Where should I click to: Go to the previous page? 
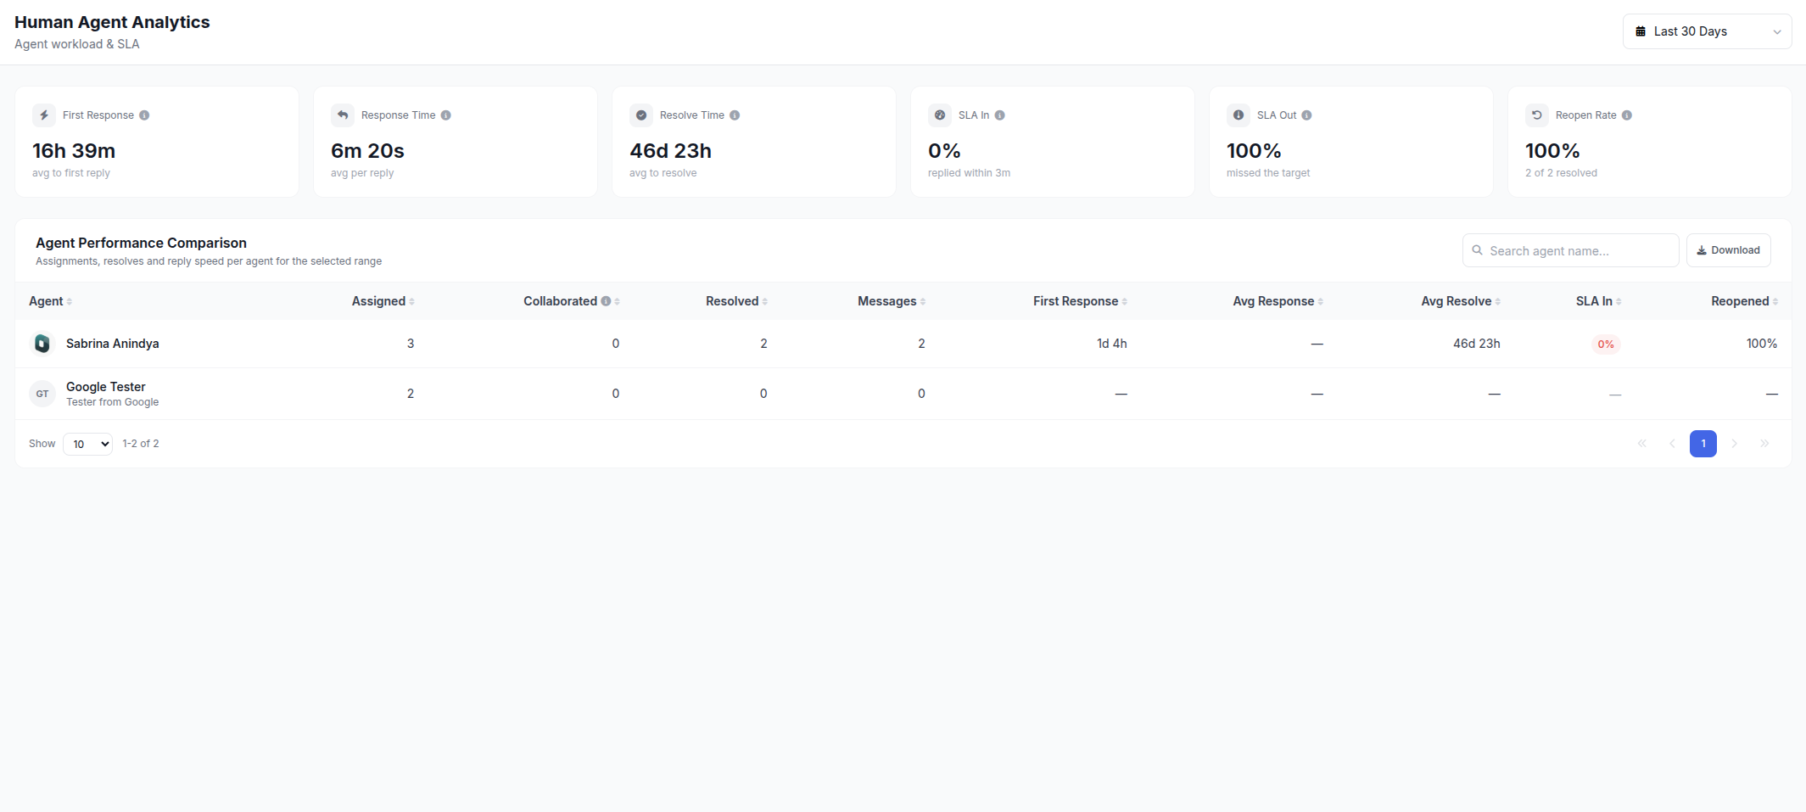(1673, 444)
